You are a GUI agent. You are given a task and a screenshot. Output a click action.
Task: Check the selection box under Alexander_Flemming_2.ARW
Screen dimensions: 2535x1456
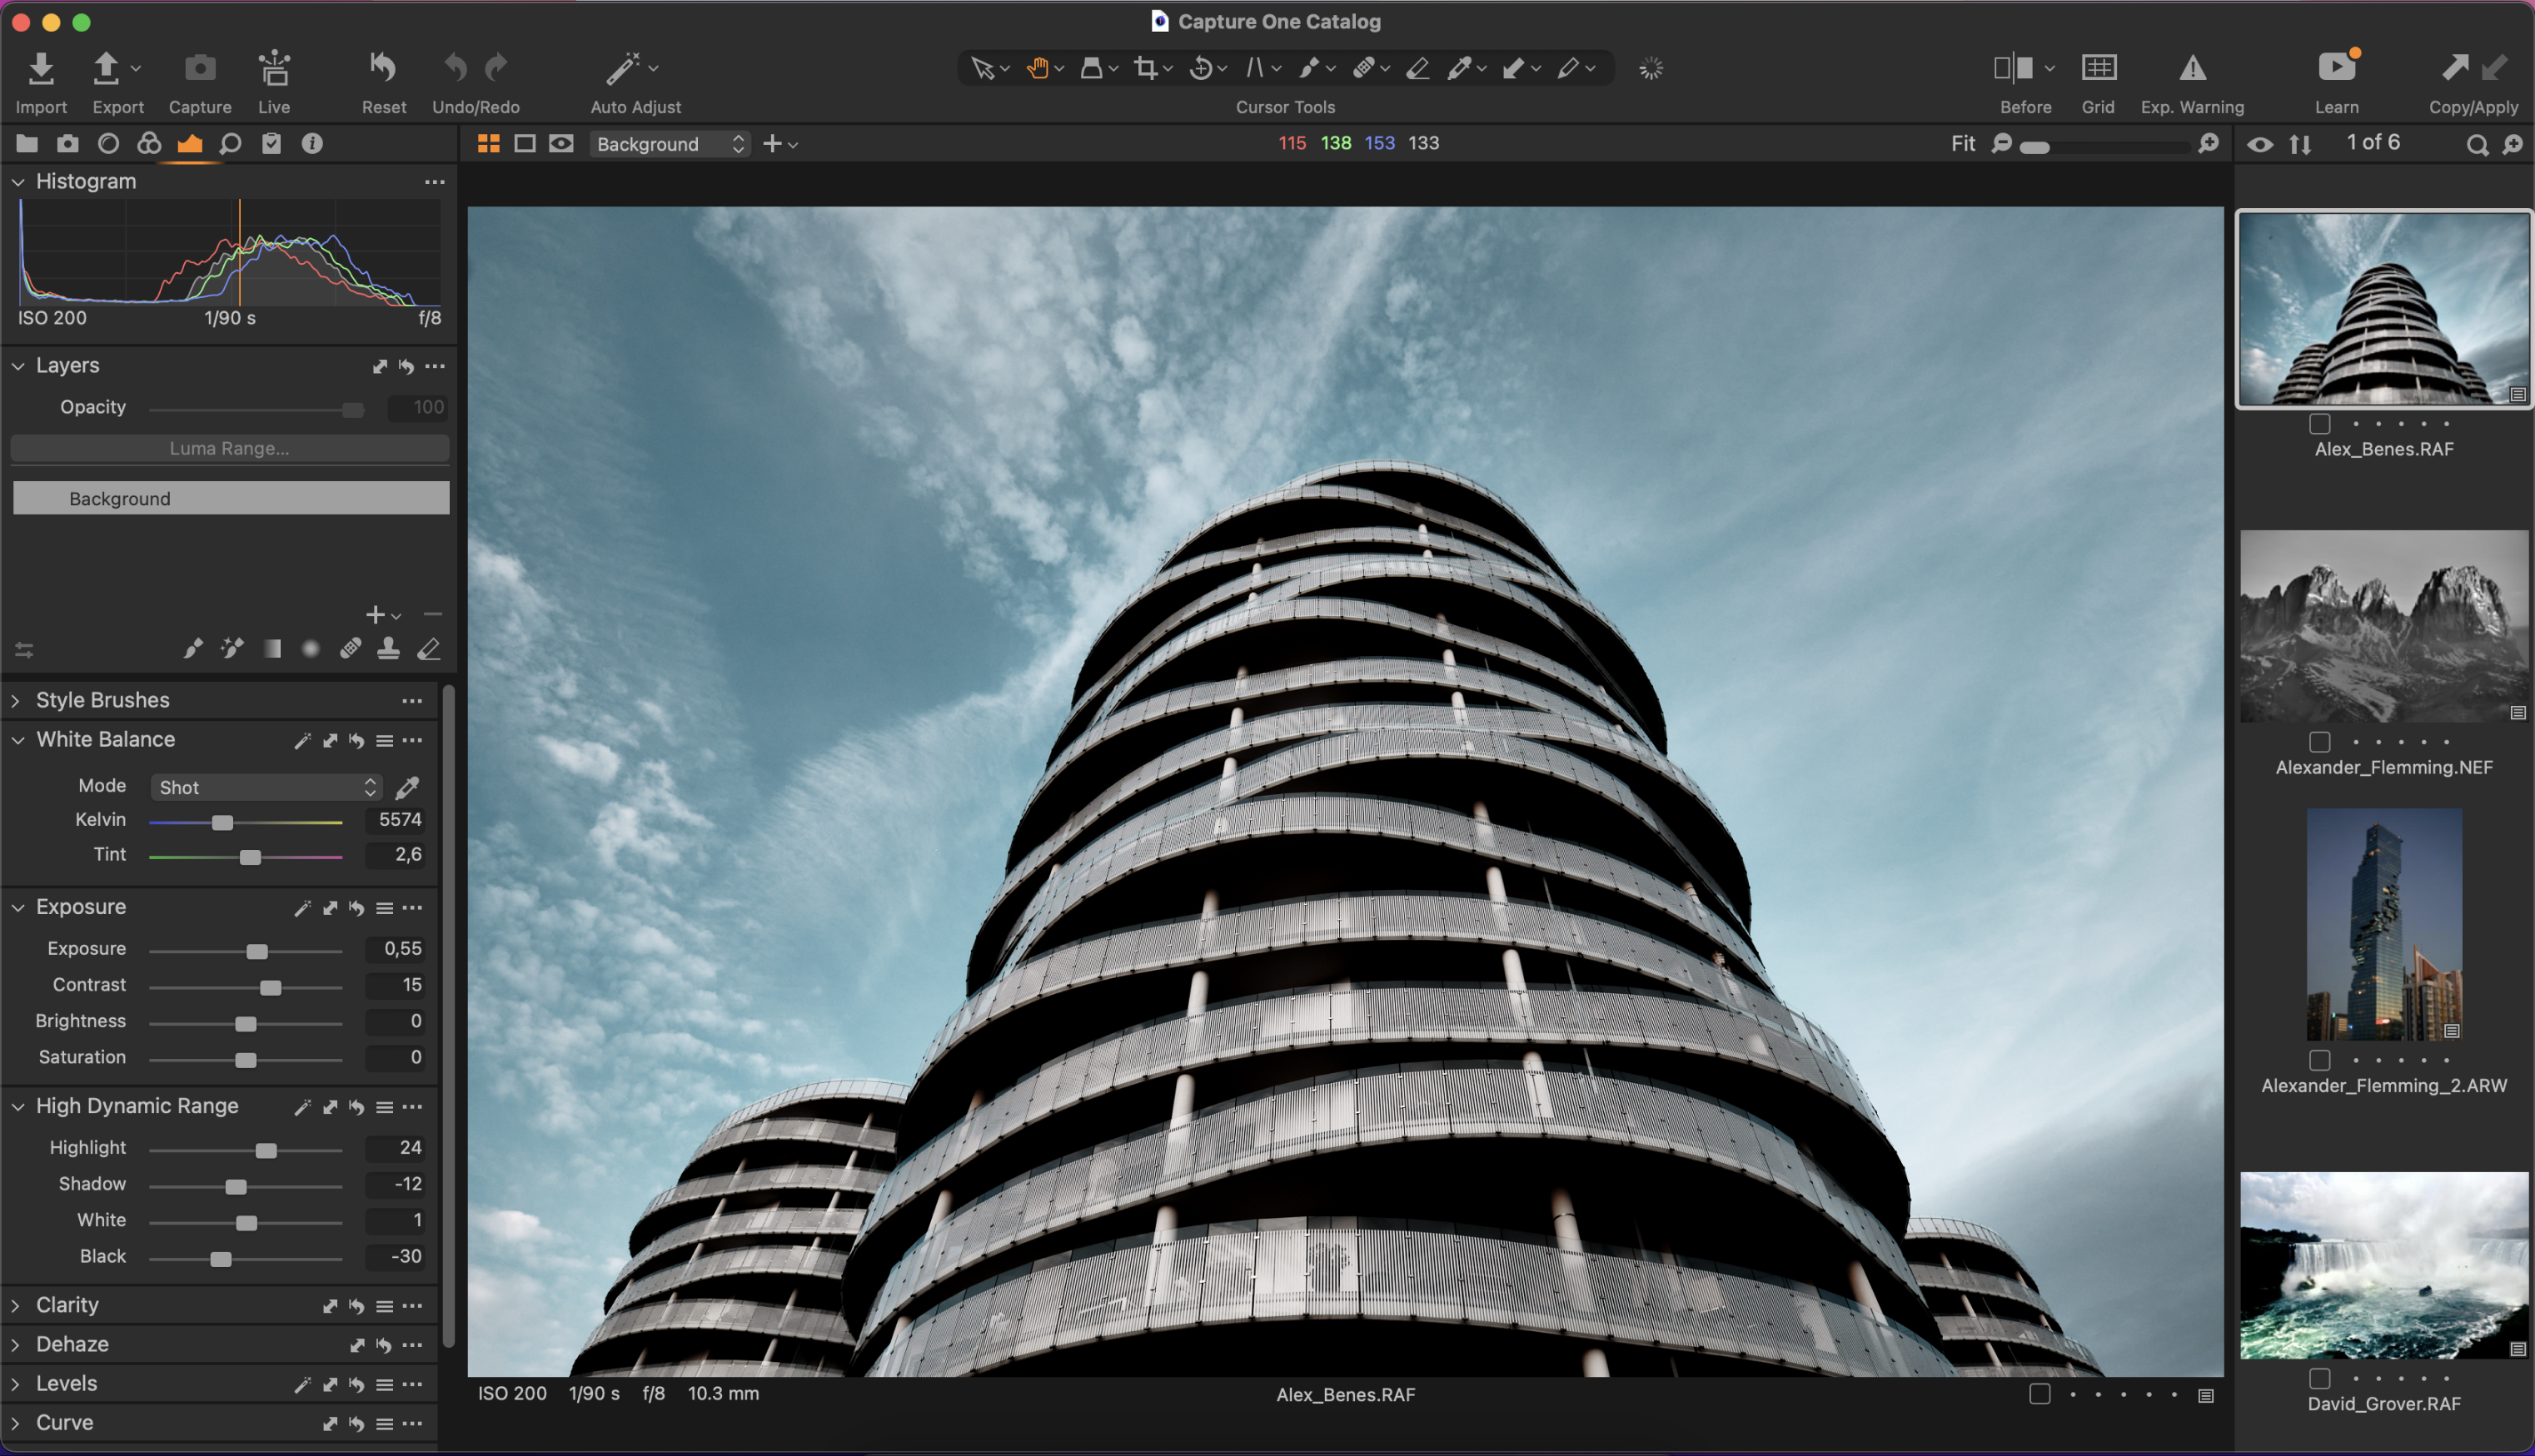[2319, 1060]
